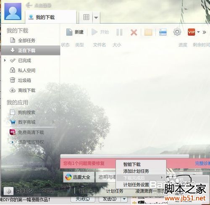Sort by 大小 column header
Image resolution: width=210 pixels, height=205 pixels.
pyautogui.click(x=117, y=45)
